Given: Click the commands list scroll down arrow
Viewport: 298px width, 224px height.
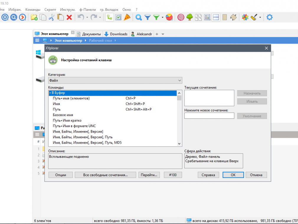Looking at the screenshot, I should click(x=179, y=144).
